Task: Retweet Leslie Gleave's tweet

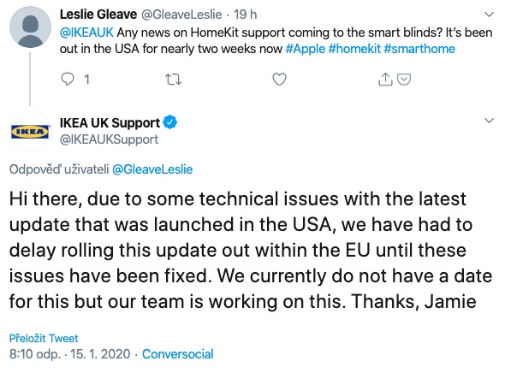Action: point(173,80)
